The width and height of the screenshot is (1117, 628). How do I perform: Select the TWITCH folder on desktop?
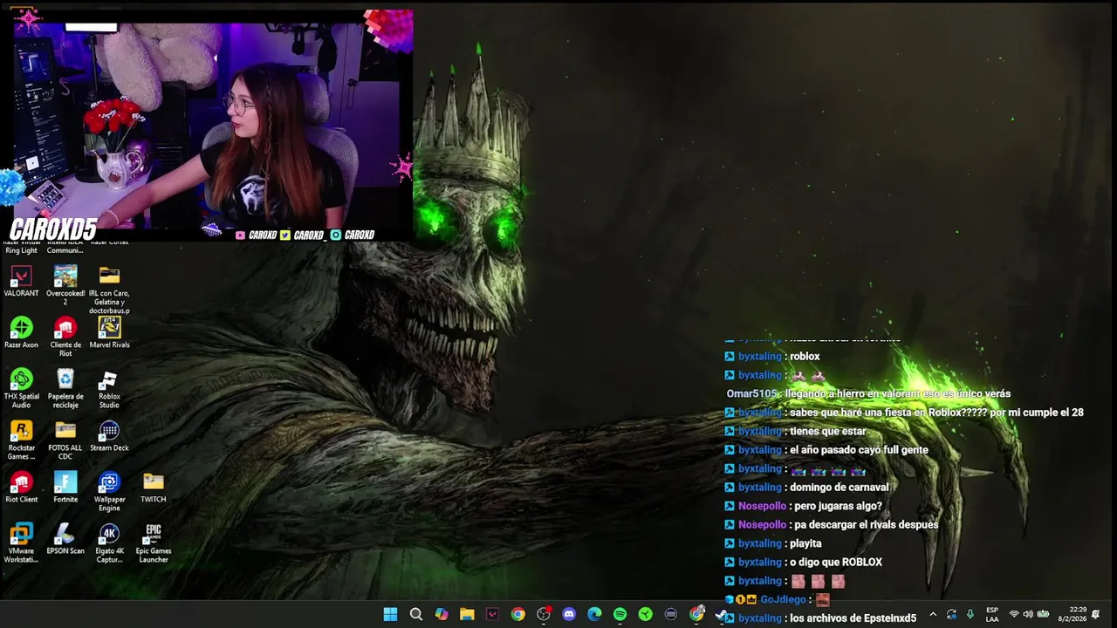coord(154,487)
